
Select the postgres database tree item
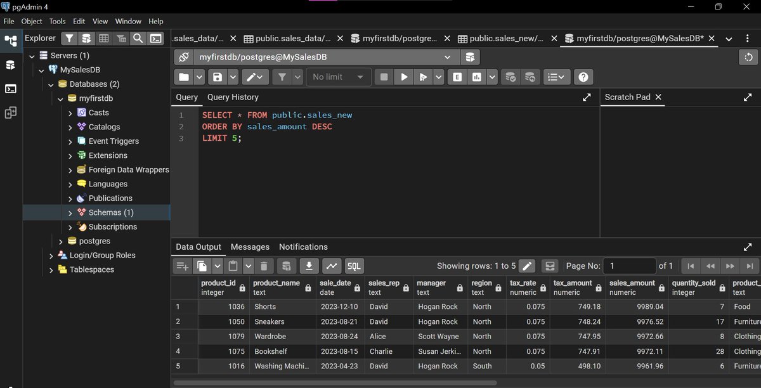pyautogui.click(x=94, y=241)
